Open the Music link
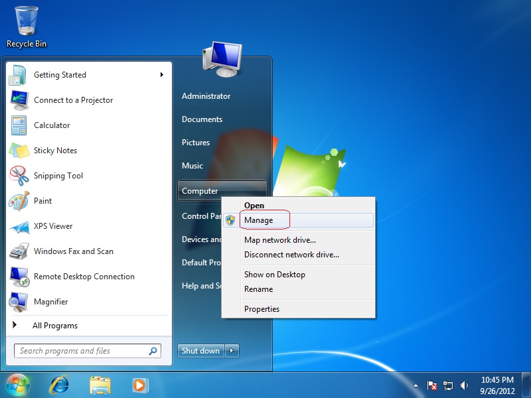The width and height of the screenshot is (531, 398). [x=192, y=166]
